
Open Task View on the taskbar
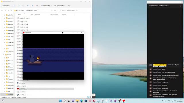tap(69, 101)
